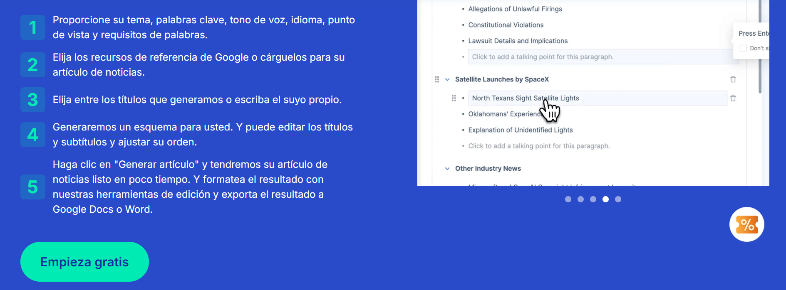Select the third carousel slide dot
Viewport: 786px width, 290px height.
[x=593, y=199]
